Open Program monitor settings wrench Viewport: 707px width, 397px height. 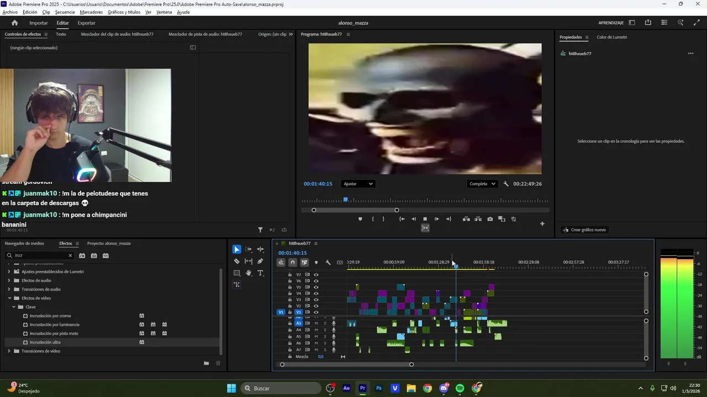click(506, 184)
